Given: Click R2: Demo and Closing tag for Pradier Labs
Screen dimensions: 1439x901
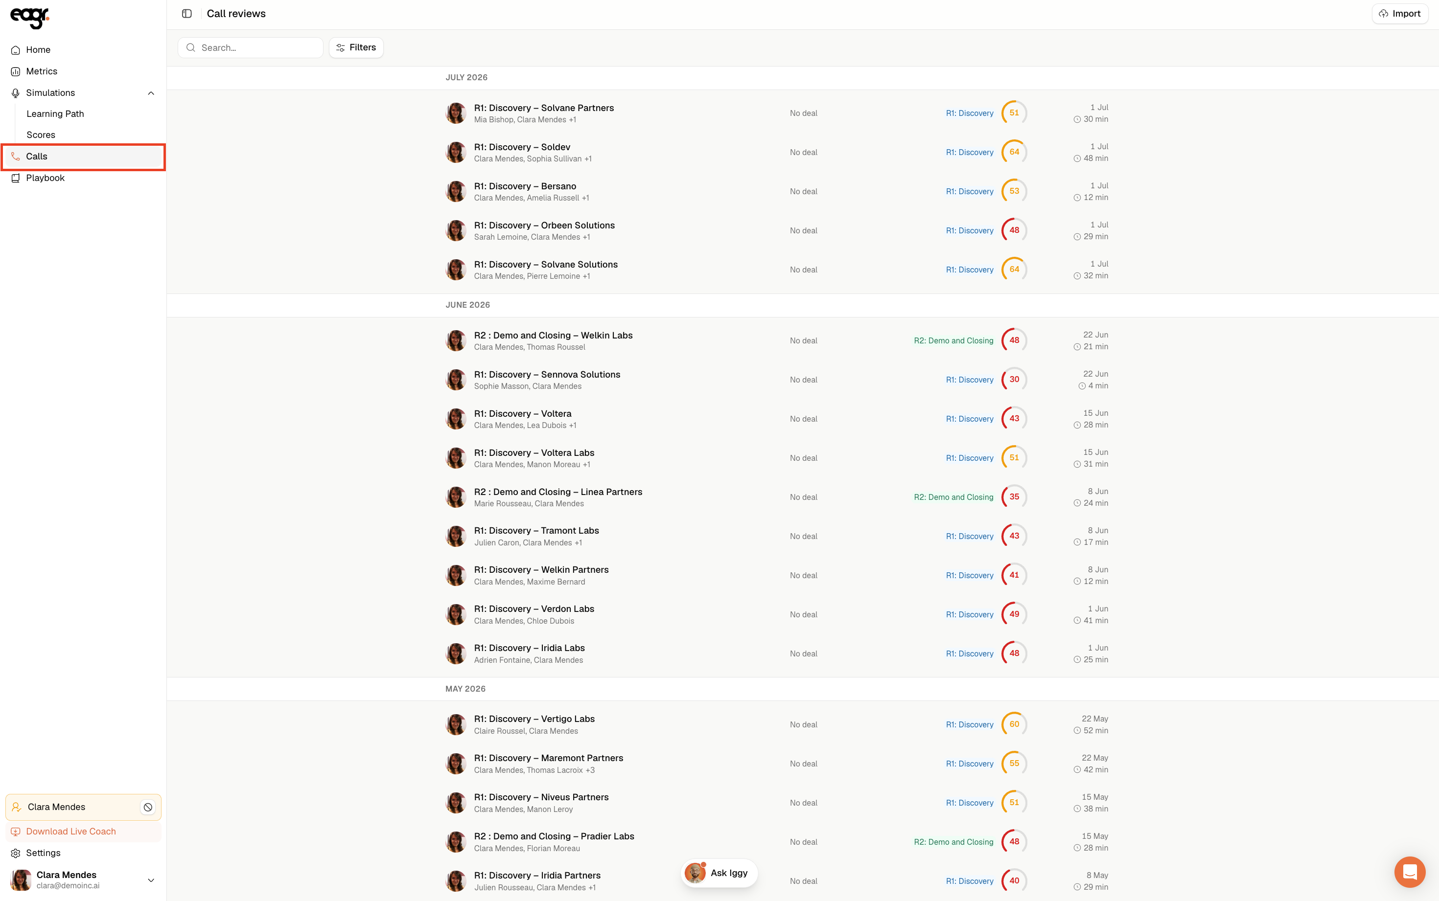Looking at the screenshot, I should (x=953, y=842).
